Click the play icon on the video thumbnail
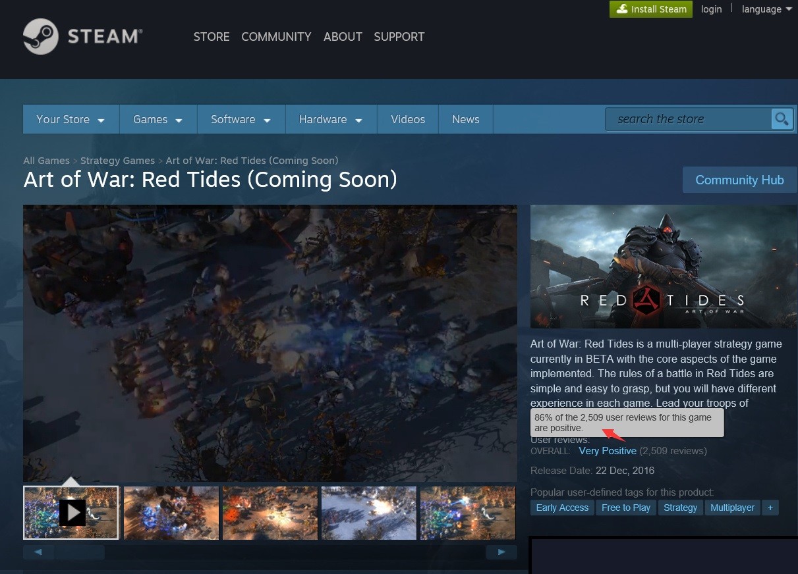 point(72,512)
